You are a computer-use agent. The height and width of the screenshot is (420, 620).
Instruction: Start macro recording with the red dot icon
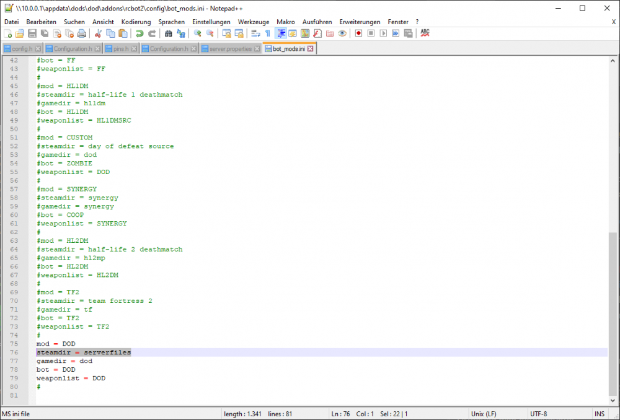(x=358, y=33)
